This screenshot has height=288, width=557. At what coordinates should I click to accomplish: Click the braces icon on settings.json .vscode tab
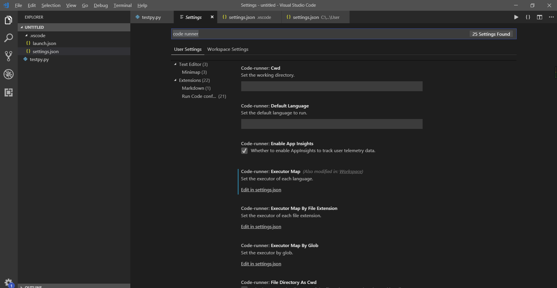click(x=224, y=17)
